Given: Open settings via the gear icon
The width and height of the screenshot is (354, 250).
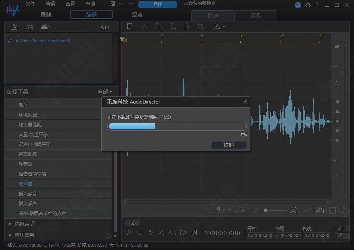Looking at the screenshot, I should [308, 5].
